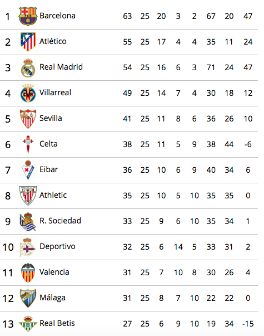
Task: Click the Real Sociedad crest
Action: click(28, 221)
